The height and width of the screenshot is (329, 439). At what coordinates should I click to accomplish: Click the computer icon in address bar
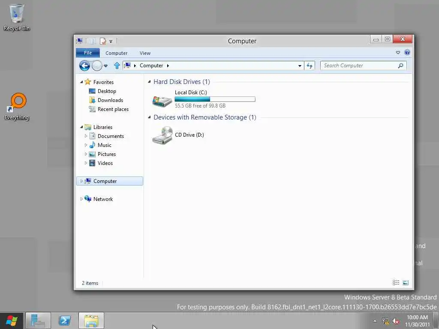point(127,66)
